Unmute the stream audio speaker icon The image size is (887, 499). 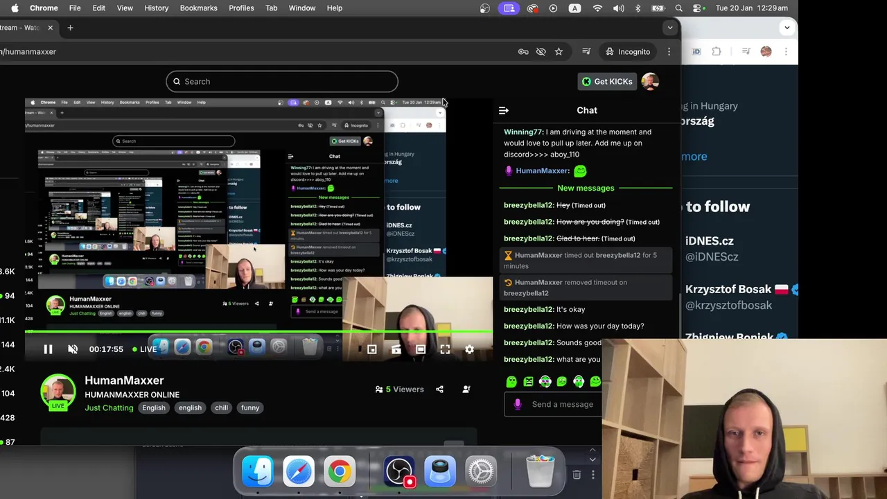point(73,349)
